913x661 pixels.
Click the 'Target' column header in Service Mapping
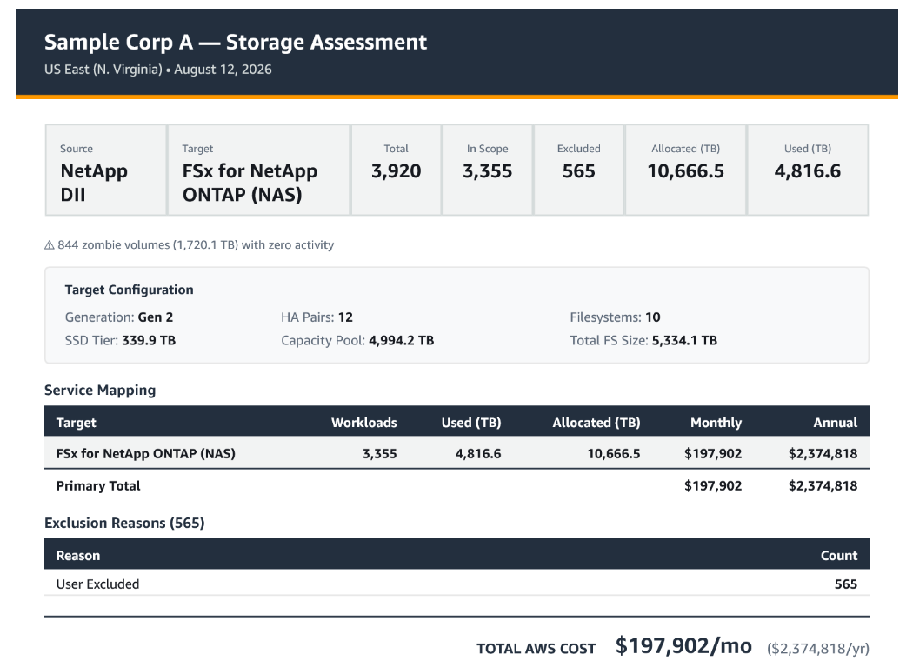coord(77,423)
